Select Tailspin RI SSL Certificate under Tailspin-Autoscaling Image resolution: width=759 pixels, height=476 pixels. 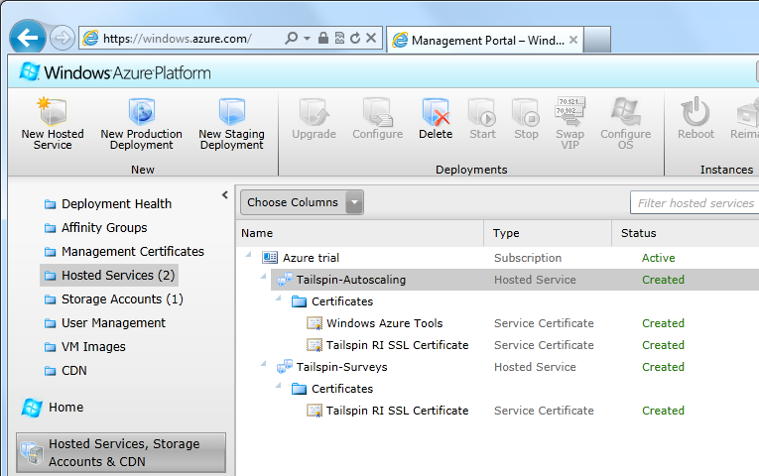pos(498,345)
